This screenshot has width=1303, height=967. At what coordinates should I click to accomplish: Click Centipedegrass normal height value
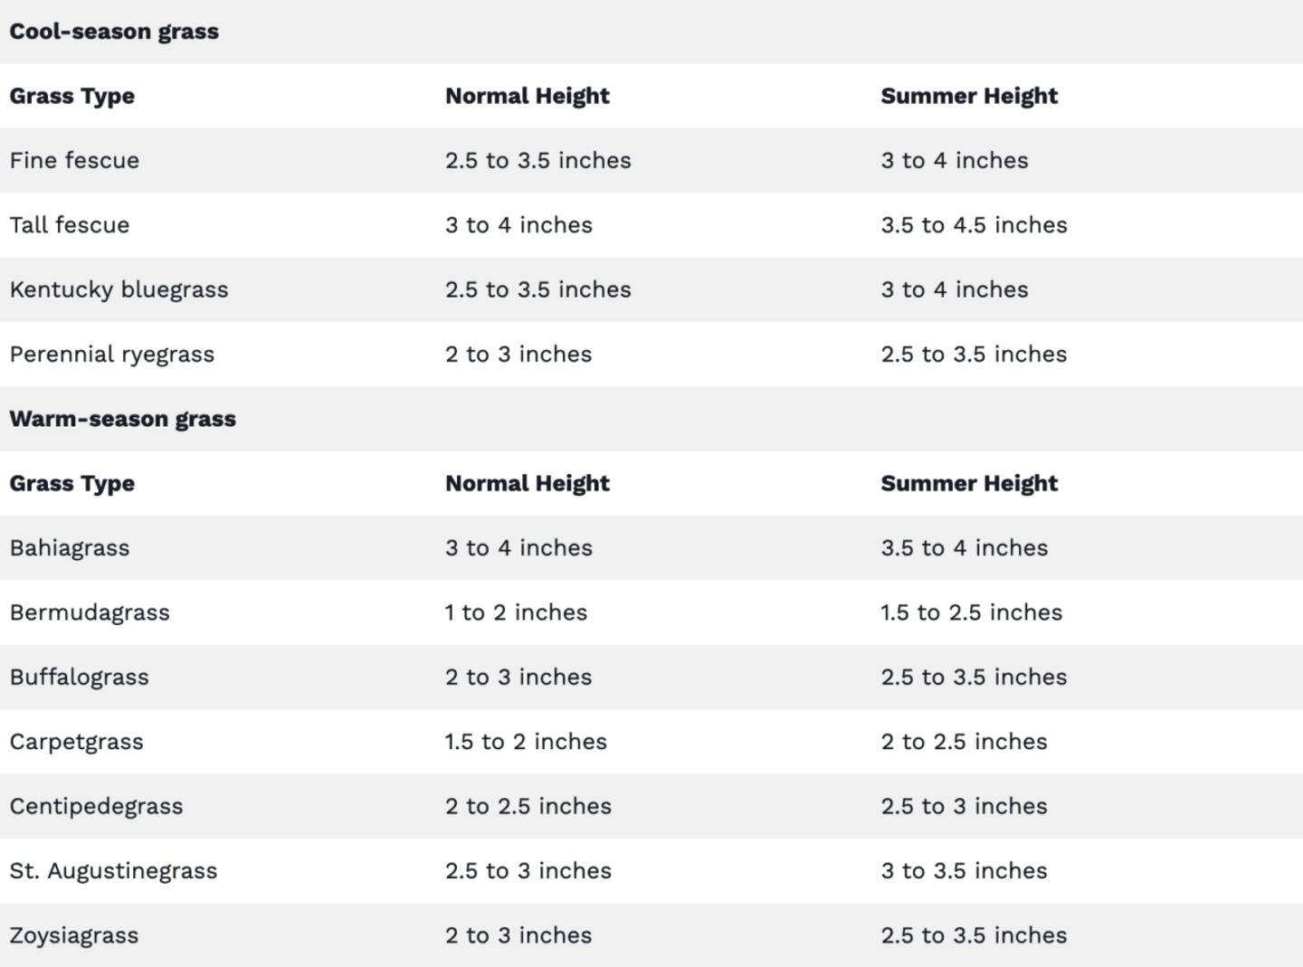click(528, 807)
